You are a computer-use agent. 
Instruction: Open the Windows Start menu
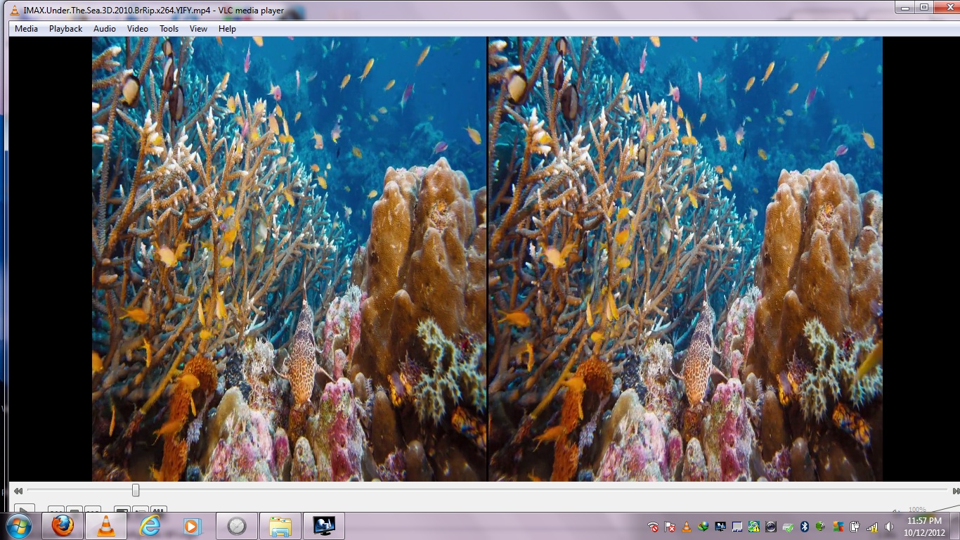click(19, 526)
